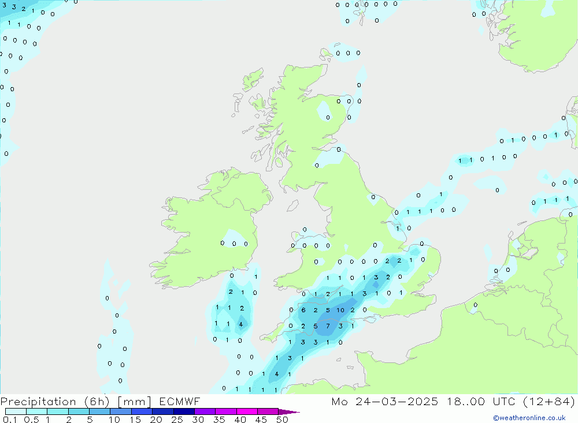
Task: Click the legend swatch between 0.1 and 0.5
Action: (x=16, y=411)
